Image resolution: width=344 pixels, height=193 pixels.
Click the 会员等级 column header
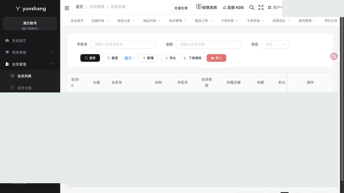[207, 82]
